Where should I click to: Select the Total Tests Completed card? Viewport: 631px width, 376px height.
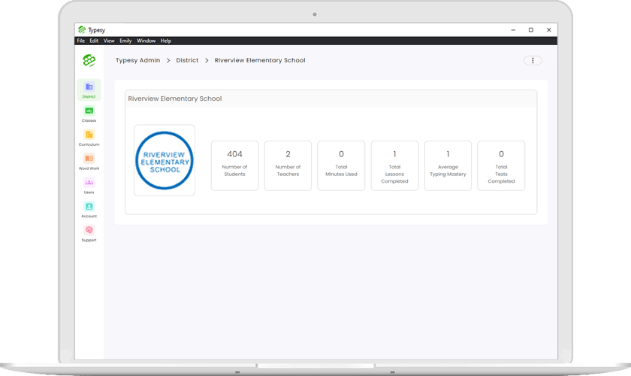tap(501, 165)
